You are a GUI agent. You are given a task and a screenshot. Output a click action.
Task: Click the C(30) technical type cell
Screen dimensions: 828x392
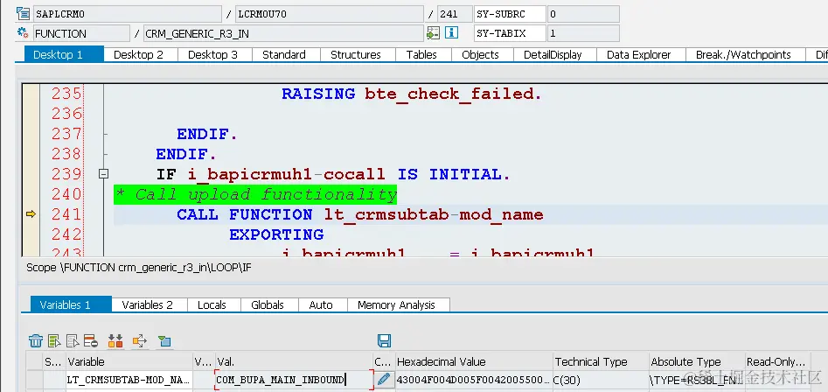601,380
